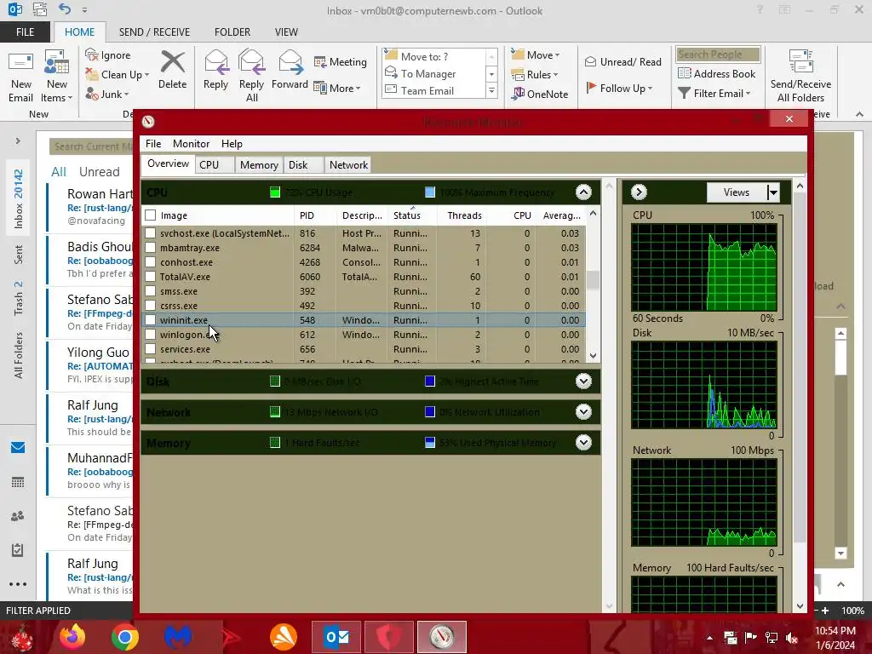Open Calendar view in Outlook sidebar
This screenshot has width=872, height=654.
[x=18, y=482]
